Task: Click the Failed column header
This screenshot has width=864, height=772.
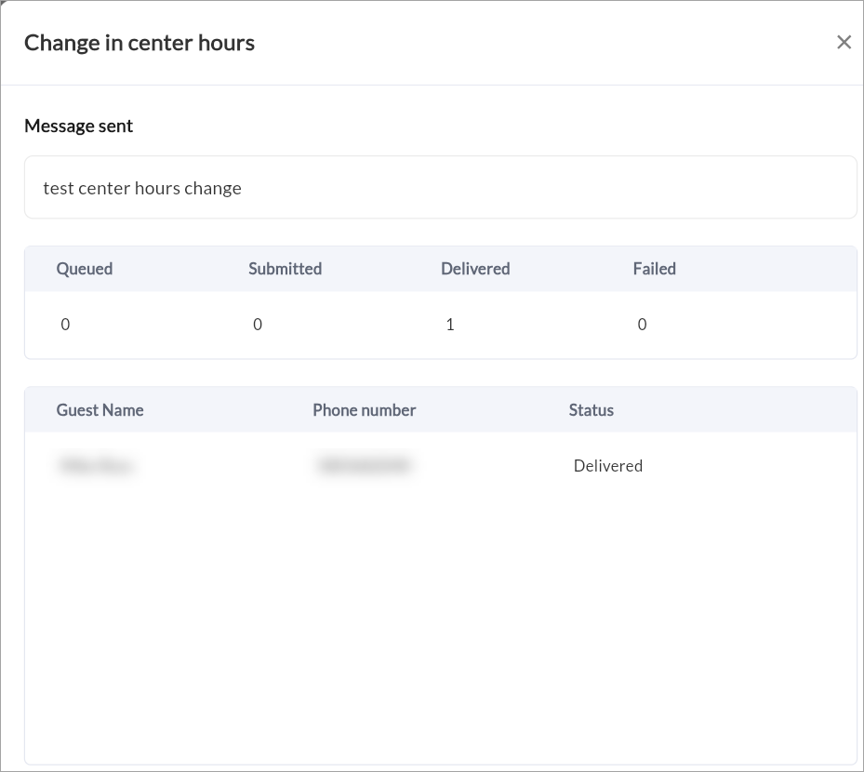Action: [x=654, y=269]
